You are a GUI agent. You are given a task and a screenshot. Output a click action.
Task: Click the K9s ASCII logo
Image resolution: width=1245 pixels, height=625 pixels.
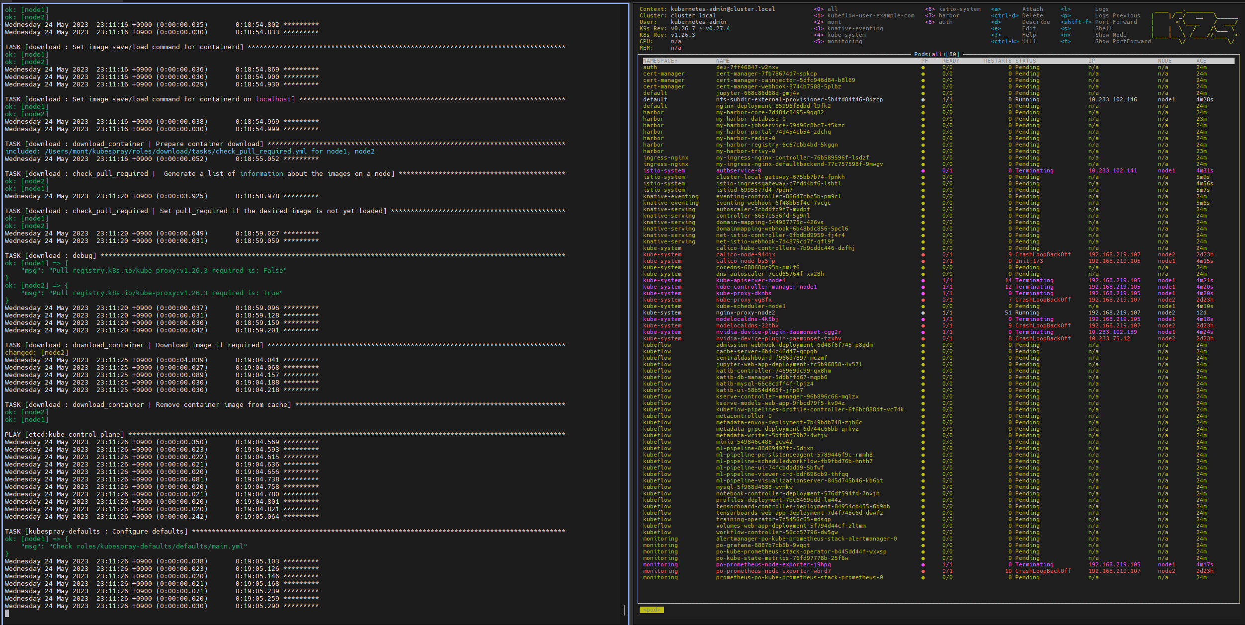1194,27
